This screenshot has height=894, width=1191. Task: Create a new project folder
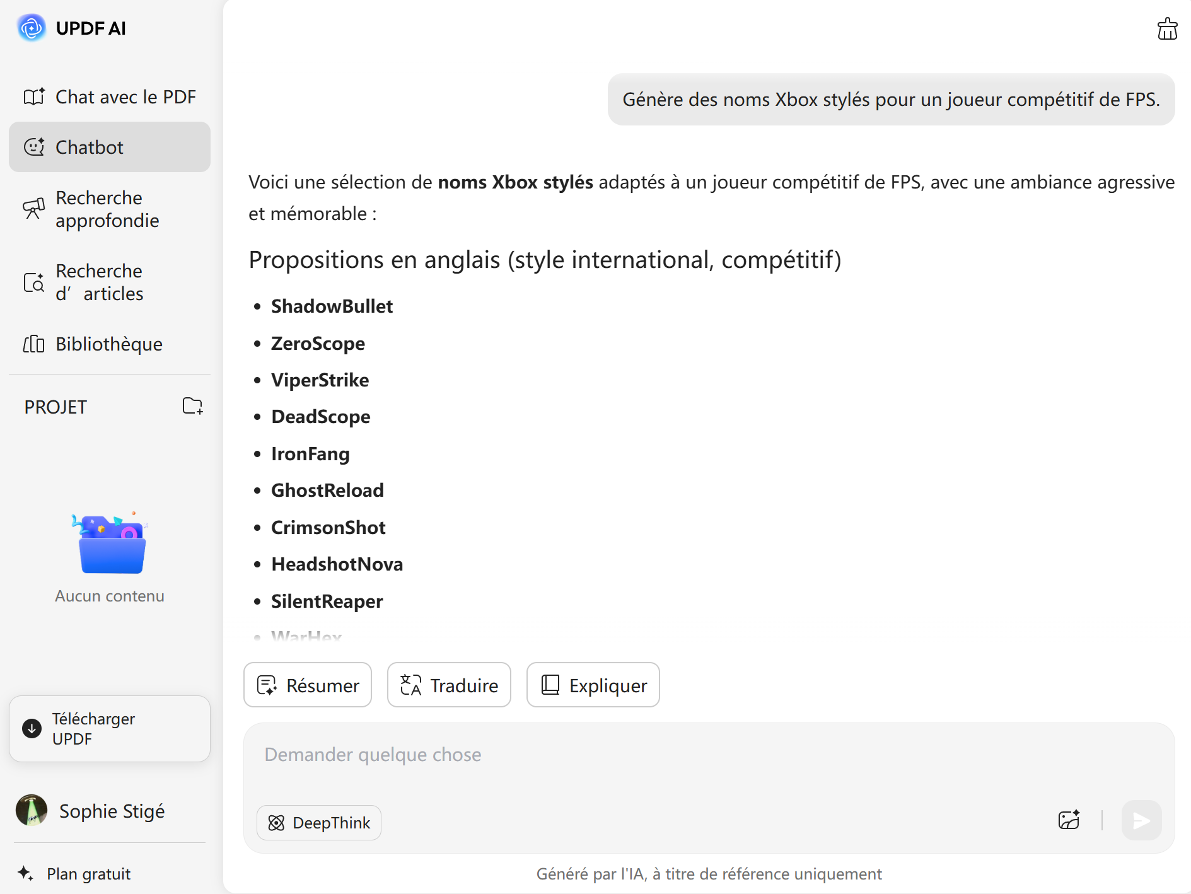point(192,406)
